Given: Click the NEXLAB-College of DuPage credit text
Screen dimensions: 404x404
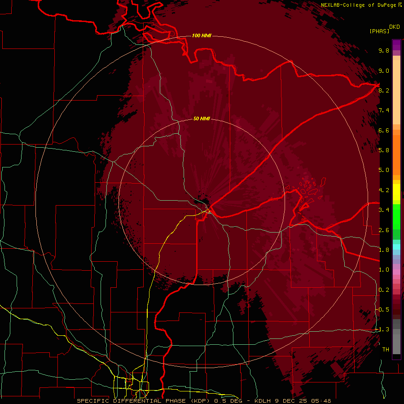Looking at the screenshot, I should pos(361,5).
